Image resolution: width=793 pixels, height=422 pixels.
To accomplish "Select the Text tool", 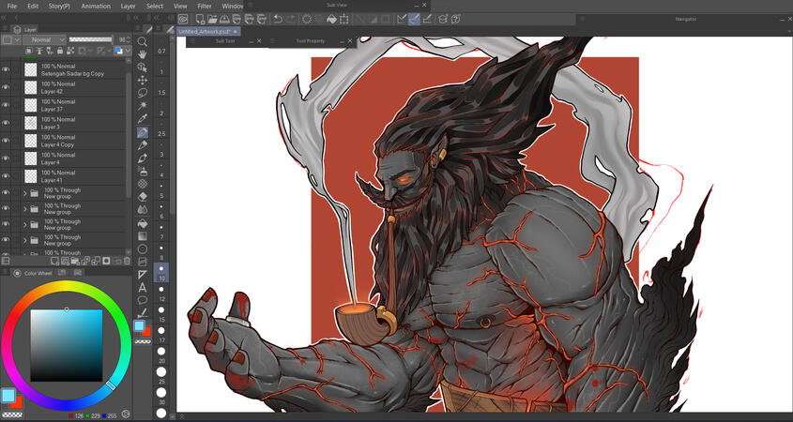I will 142,287.
